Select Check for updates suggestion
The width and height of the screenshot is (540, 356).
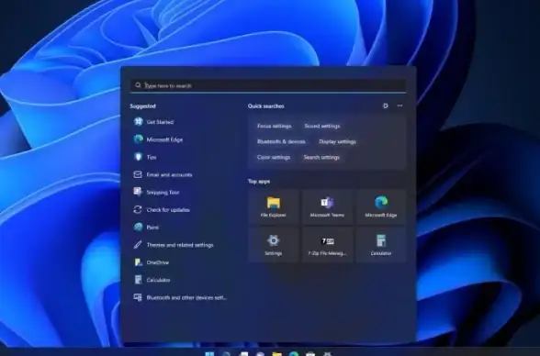[x=162, y=209]
